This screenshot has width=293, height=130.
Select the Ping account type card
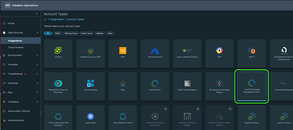coord(123,86)
